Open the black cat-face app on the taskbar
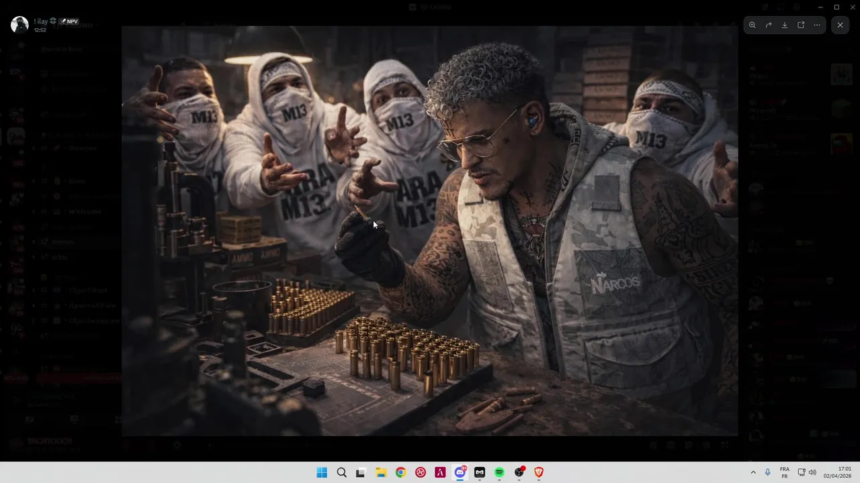The height and width of the screenshot is (483, 860). click(480, 472)
